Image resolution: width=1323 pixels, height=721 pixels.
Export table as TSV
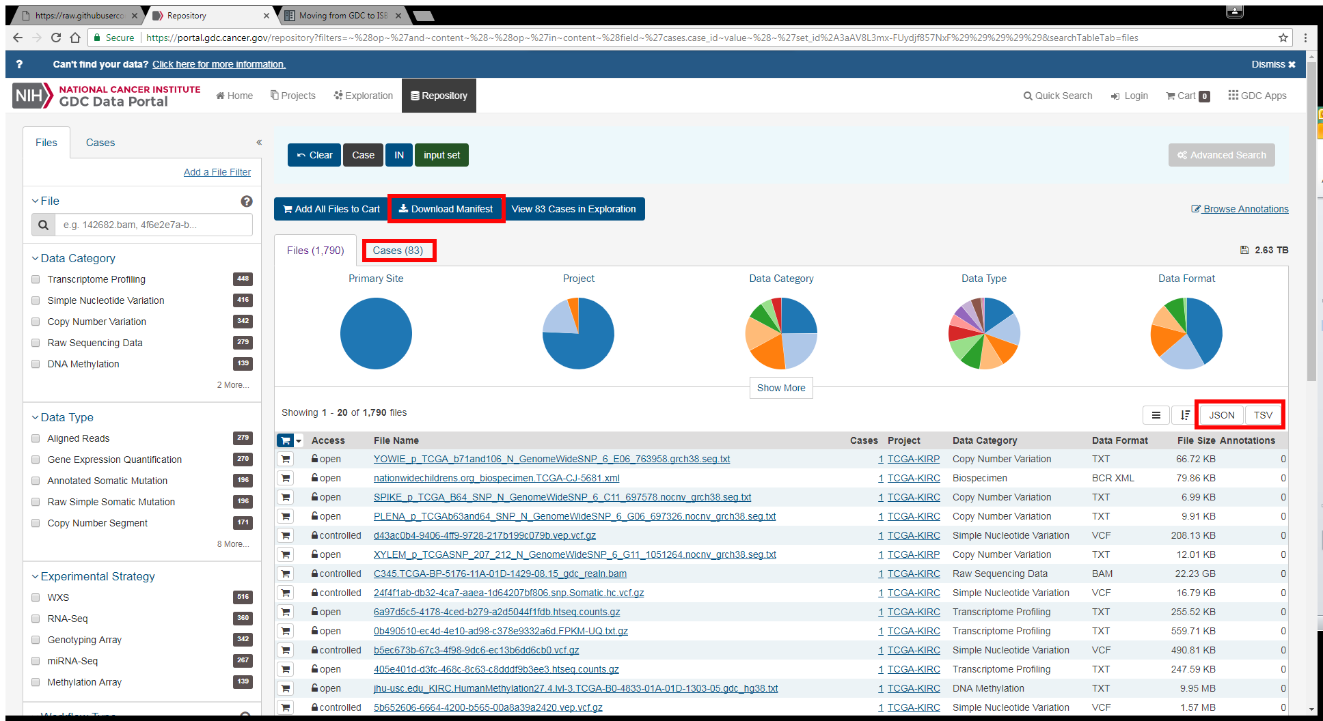pos(1263,415)
